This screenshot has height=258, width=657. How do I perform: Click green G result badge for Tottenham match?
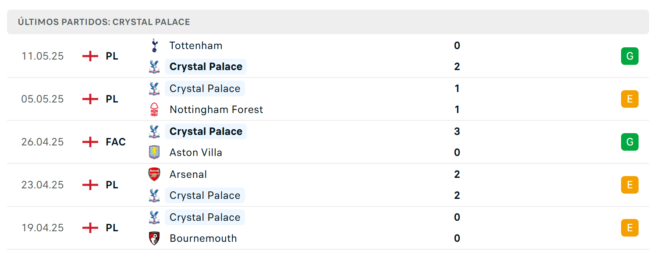point(629,56)
